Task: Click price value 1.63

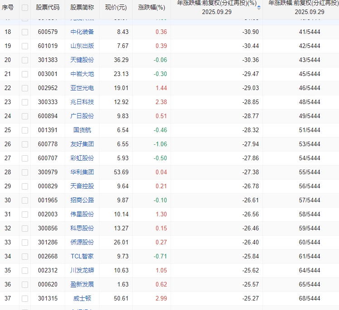Action: click(123, 285)
